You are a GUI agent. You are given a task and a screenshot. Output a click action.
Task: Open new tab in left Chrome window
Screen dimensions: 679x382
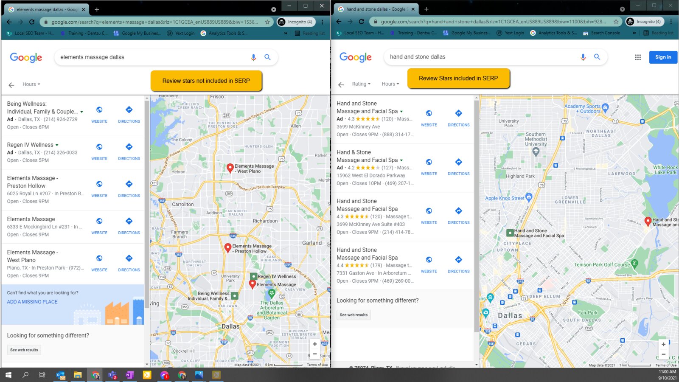tap(97, 9)
